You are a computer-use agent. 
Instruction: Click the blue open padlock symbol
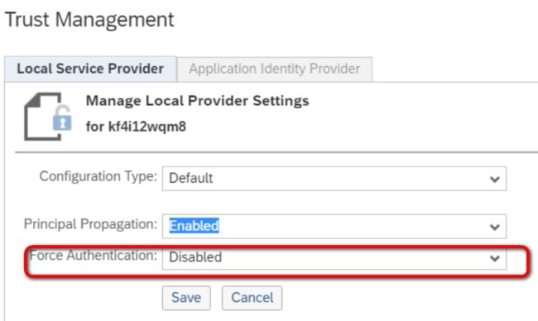pyautogui.click(x=62, y=118)
